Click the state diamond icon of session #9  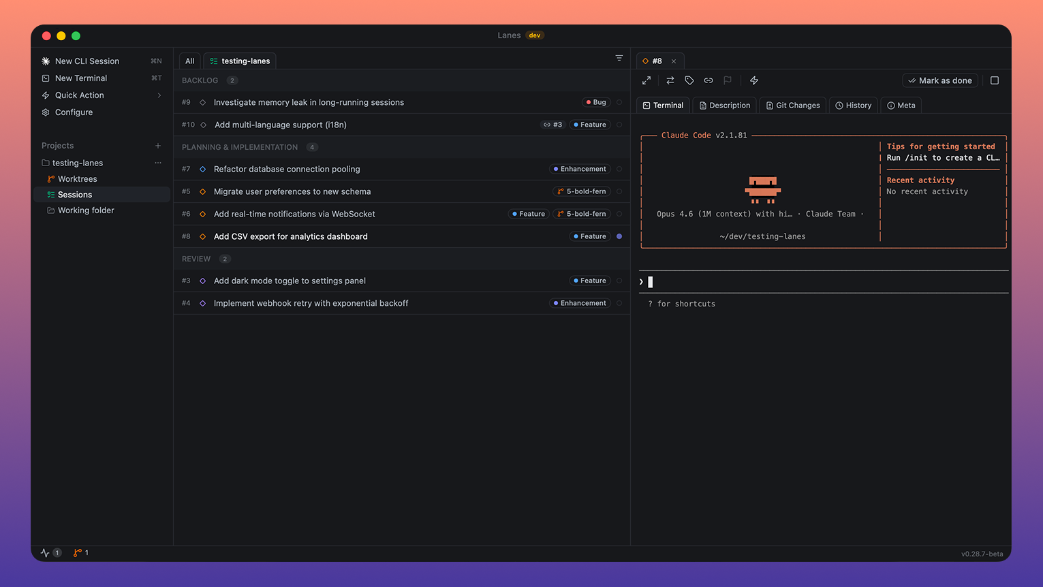202,102
